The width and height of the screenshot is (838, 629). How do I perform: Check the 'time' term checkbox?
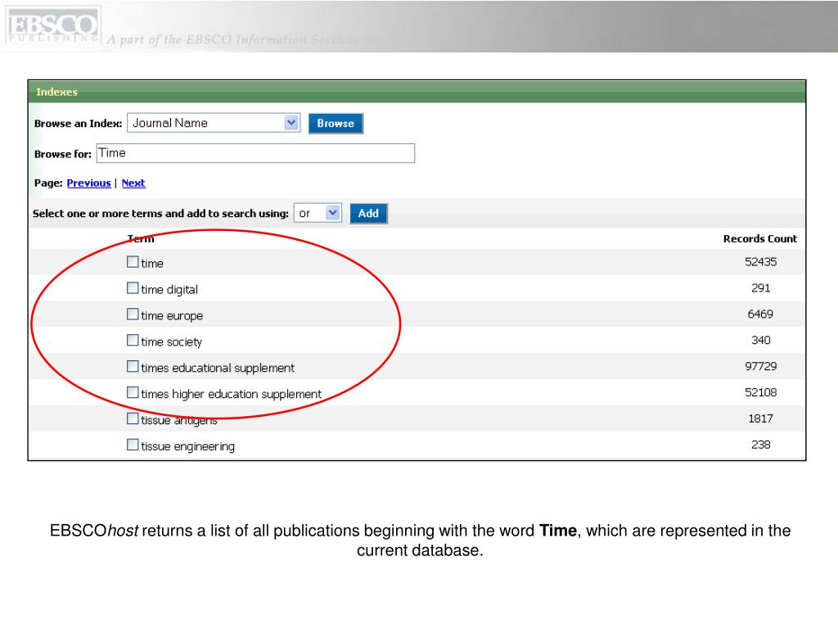tap(133, 262)
